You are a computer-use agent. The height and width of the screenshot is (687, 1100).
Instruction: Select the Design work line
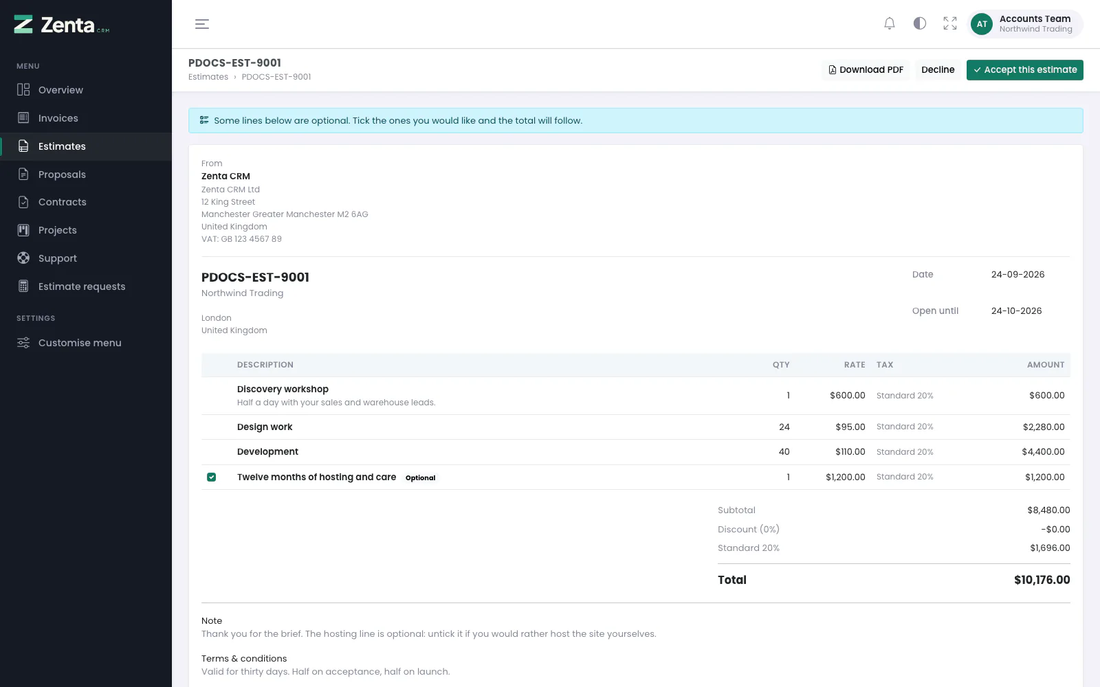pos(265,427)
